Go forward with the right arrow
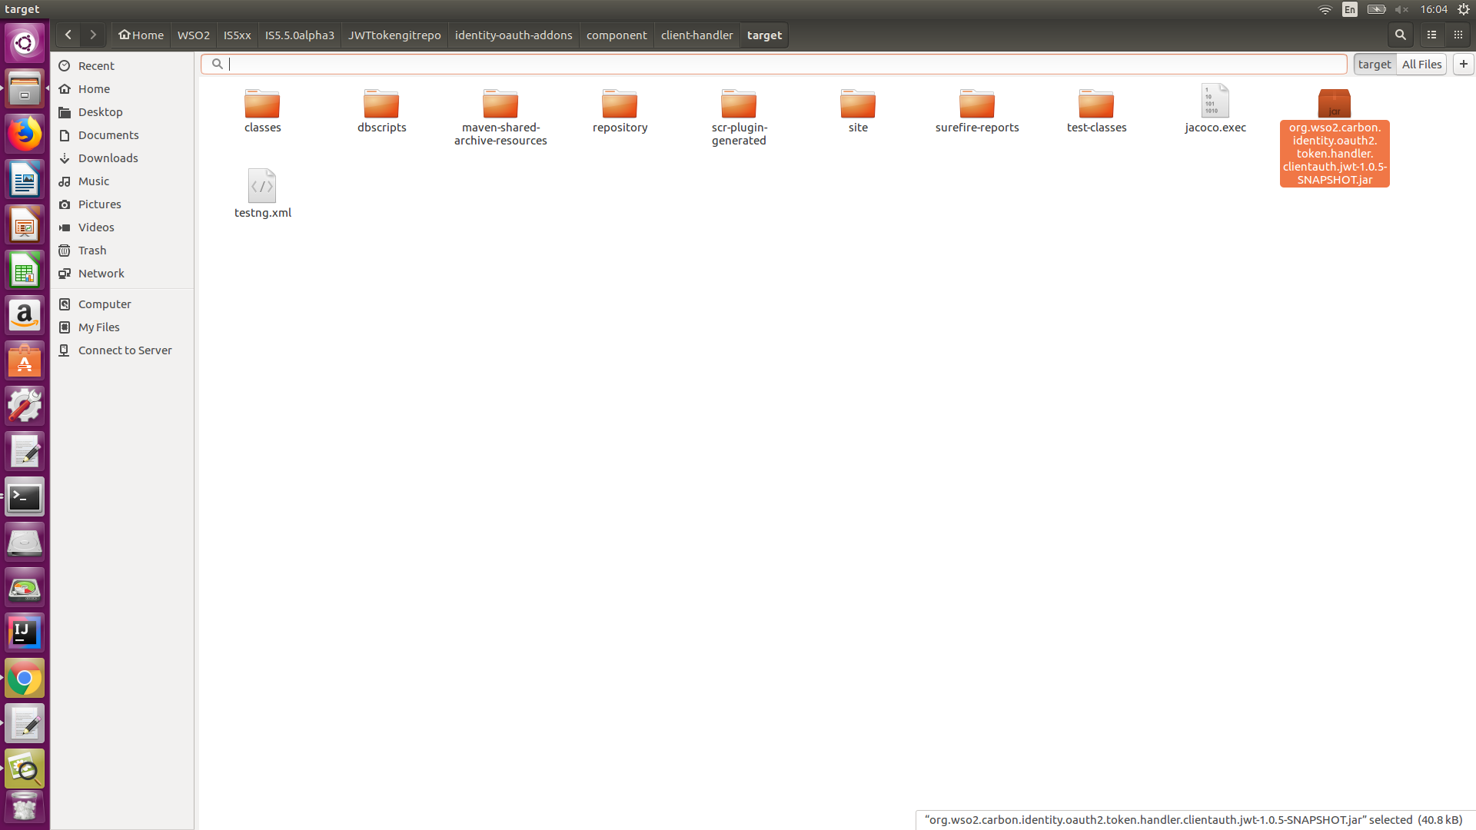The height and width of the screenshot is (830, 1476). point(93,35)
